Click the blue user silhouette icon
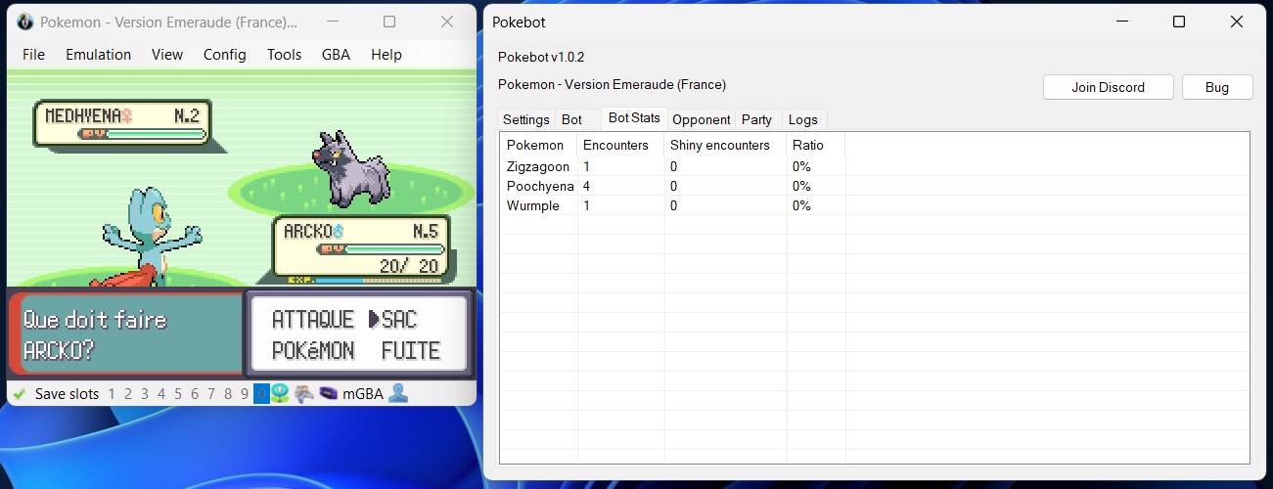The height and width of the screenshot is (489, 1273). click(397, 394)
